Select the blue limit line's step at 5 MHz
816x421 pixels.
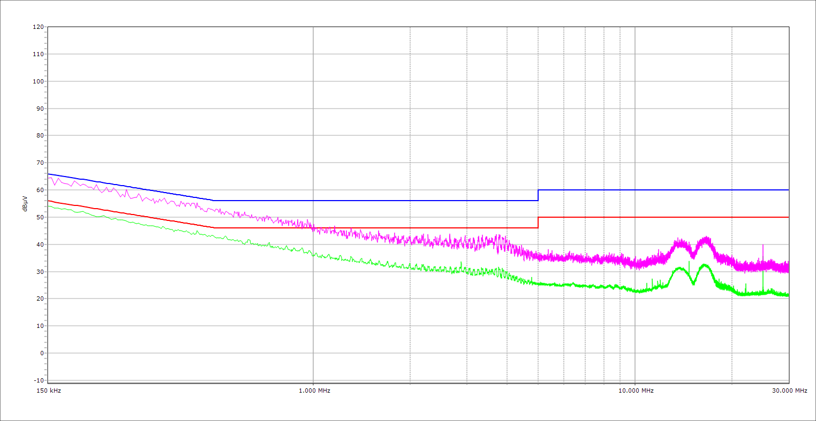[x=538, y=195]
